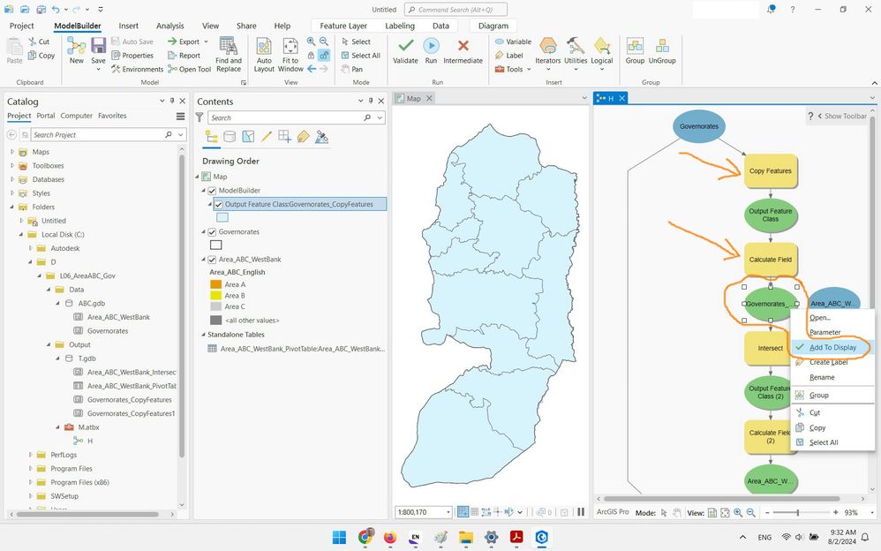
Task: Click the Contents Search field
Action: click(297, 117)
